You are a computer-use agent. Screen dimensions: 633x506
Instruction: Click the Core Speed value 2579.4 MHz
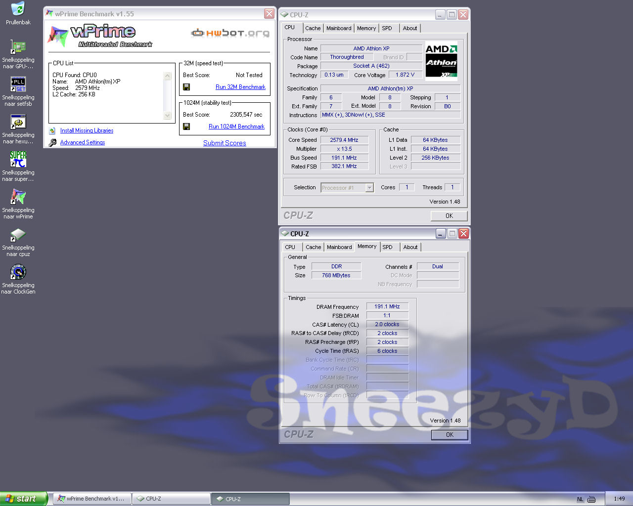(344, 140)
